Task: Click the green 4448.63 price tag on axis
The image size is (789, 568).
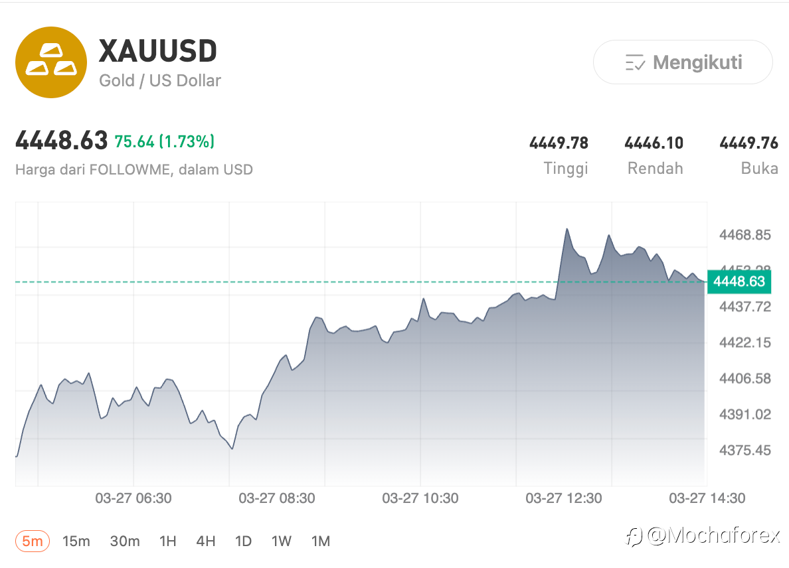Action: [x=739, y=281]
